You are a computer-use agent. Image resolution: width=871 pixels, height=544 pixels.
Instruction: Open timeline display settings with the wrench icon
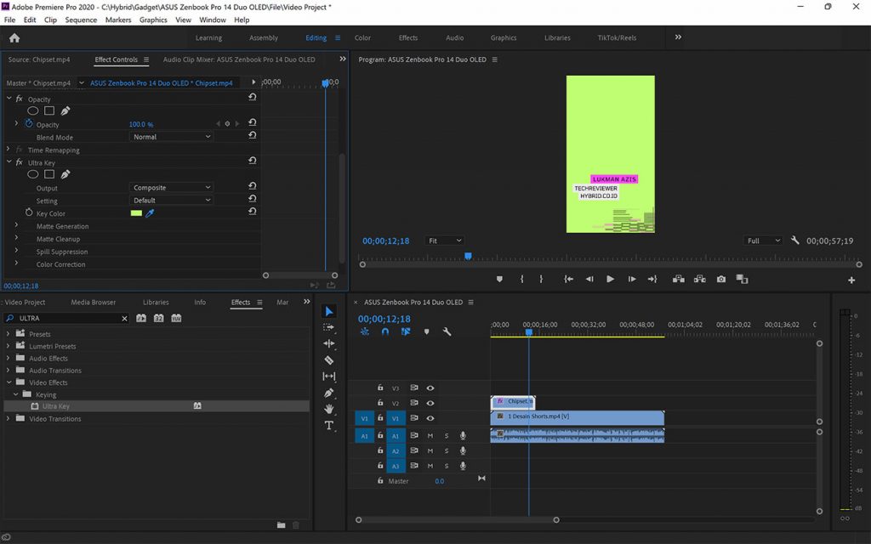[448, 331]
